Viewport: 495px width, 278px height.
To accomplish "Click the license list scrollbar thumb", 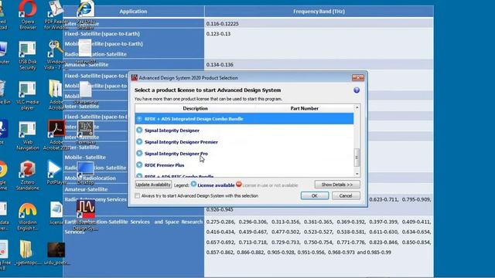I will click(357, 157).
